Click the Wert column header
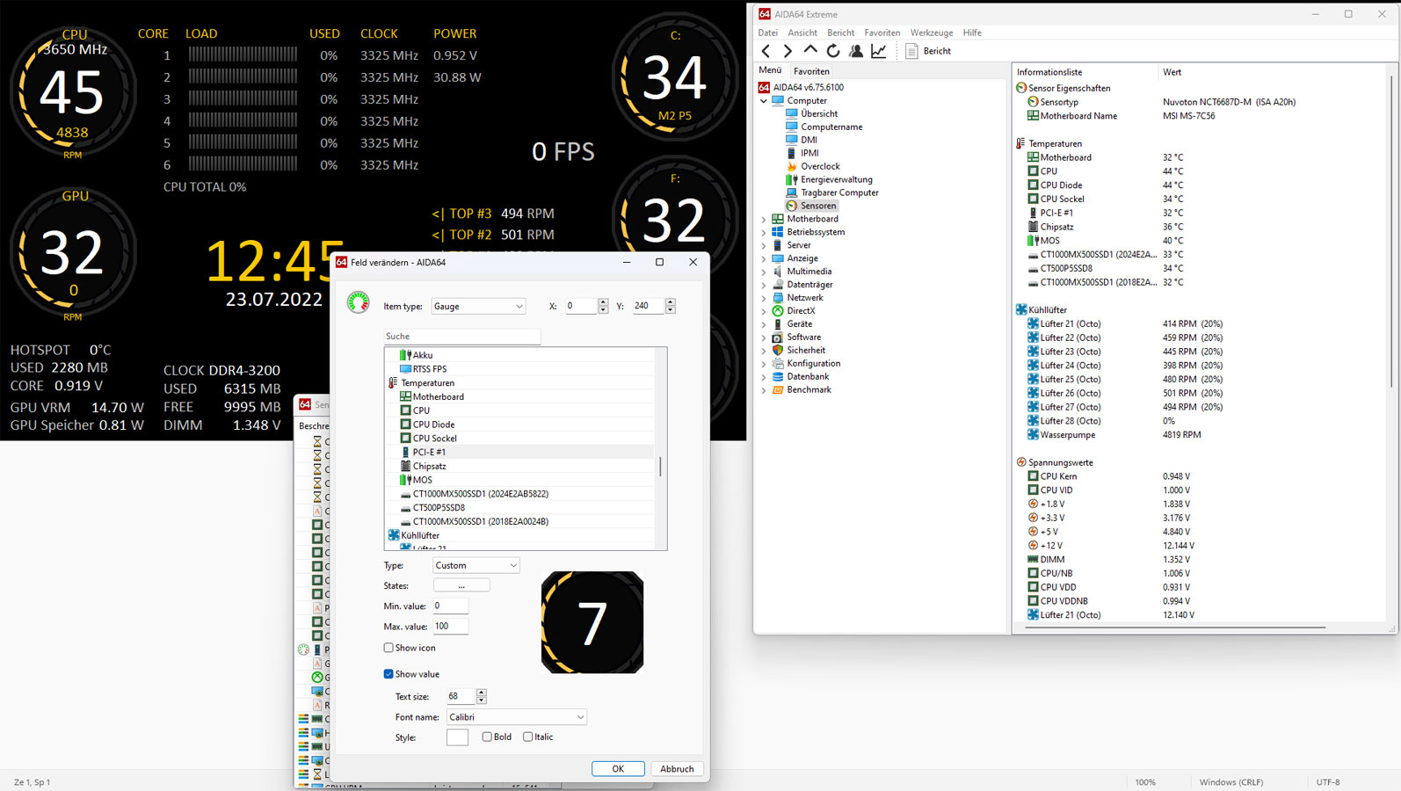 click(1271, 72)
